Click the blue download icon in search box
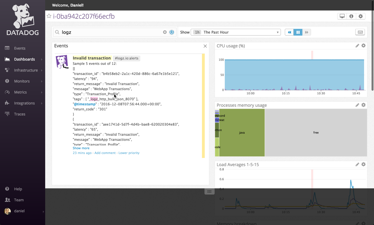 (x=171, y=32)
